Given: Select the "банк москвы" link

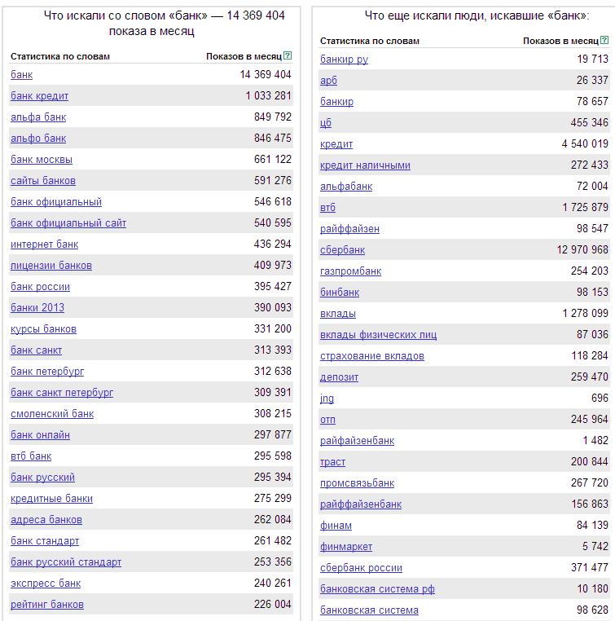Looking at the screenshot, I should coord(42,160).
